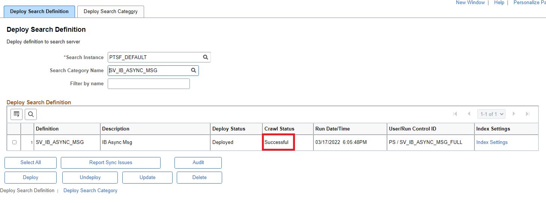This screenshot has height=203, width=546.
Task: Click Search Instance lookup magnifier icon
Action: pos(206,57)
